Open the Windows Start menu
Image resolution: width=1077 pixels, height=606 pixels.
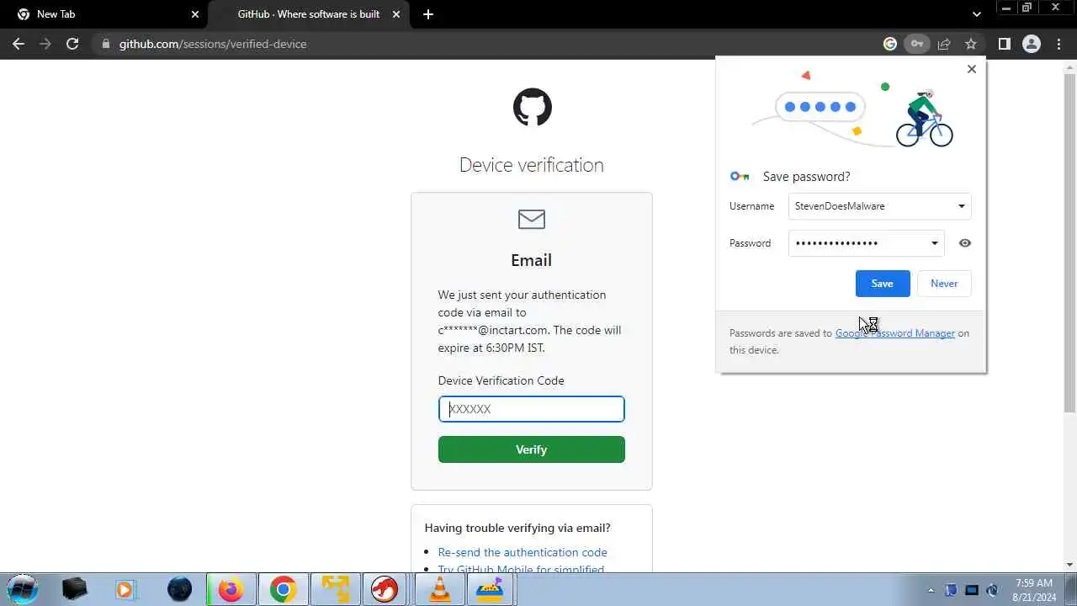[23, 588]
